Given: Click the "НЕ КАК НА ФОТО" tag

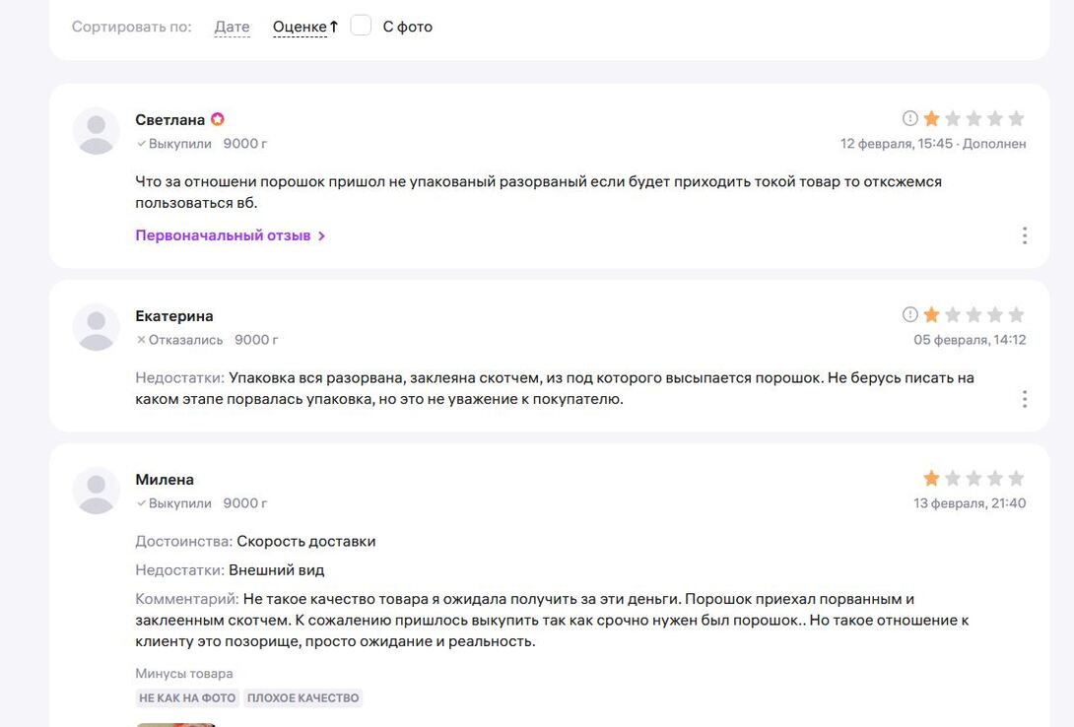Looking at the screenshot, I should (187, 697).
